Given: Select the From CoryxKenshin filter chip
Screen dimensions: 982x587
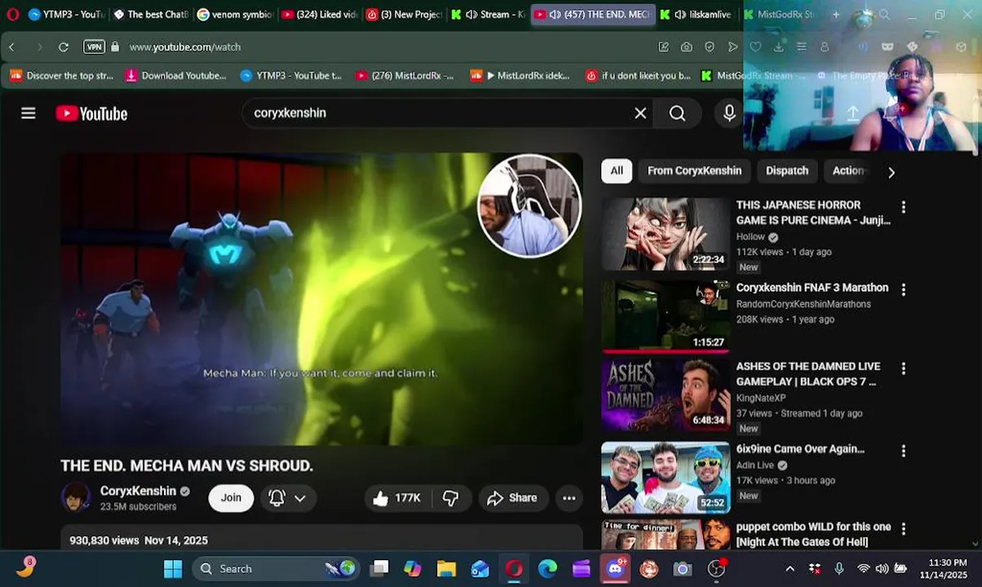Looking at the screenshot, I should 694,170.
